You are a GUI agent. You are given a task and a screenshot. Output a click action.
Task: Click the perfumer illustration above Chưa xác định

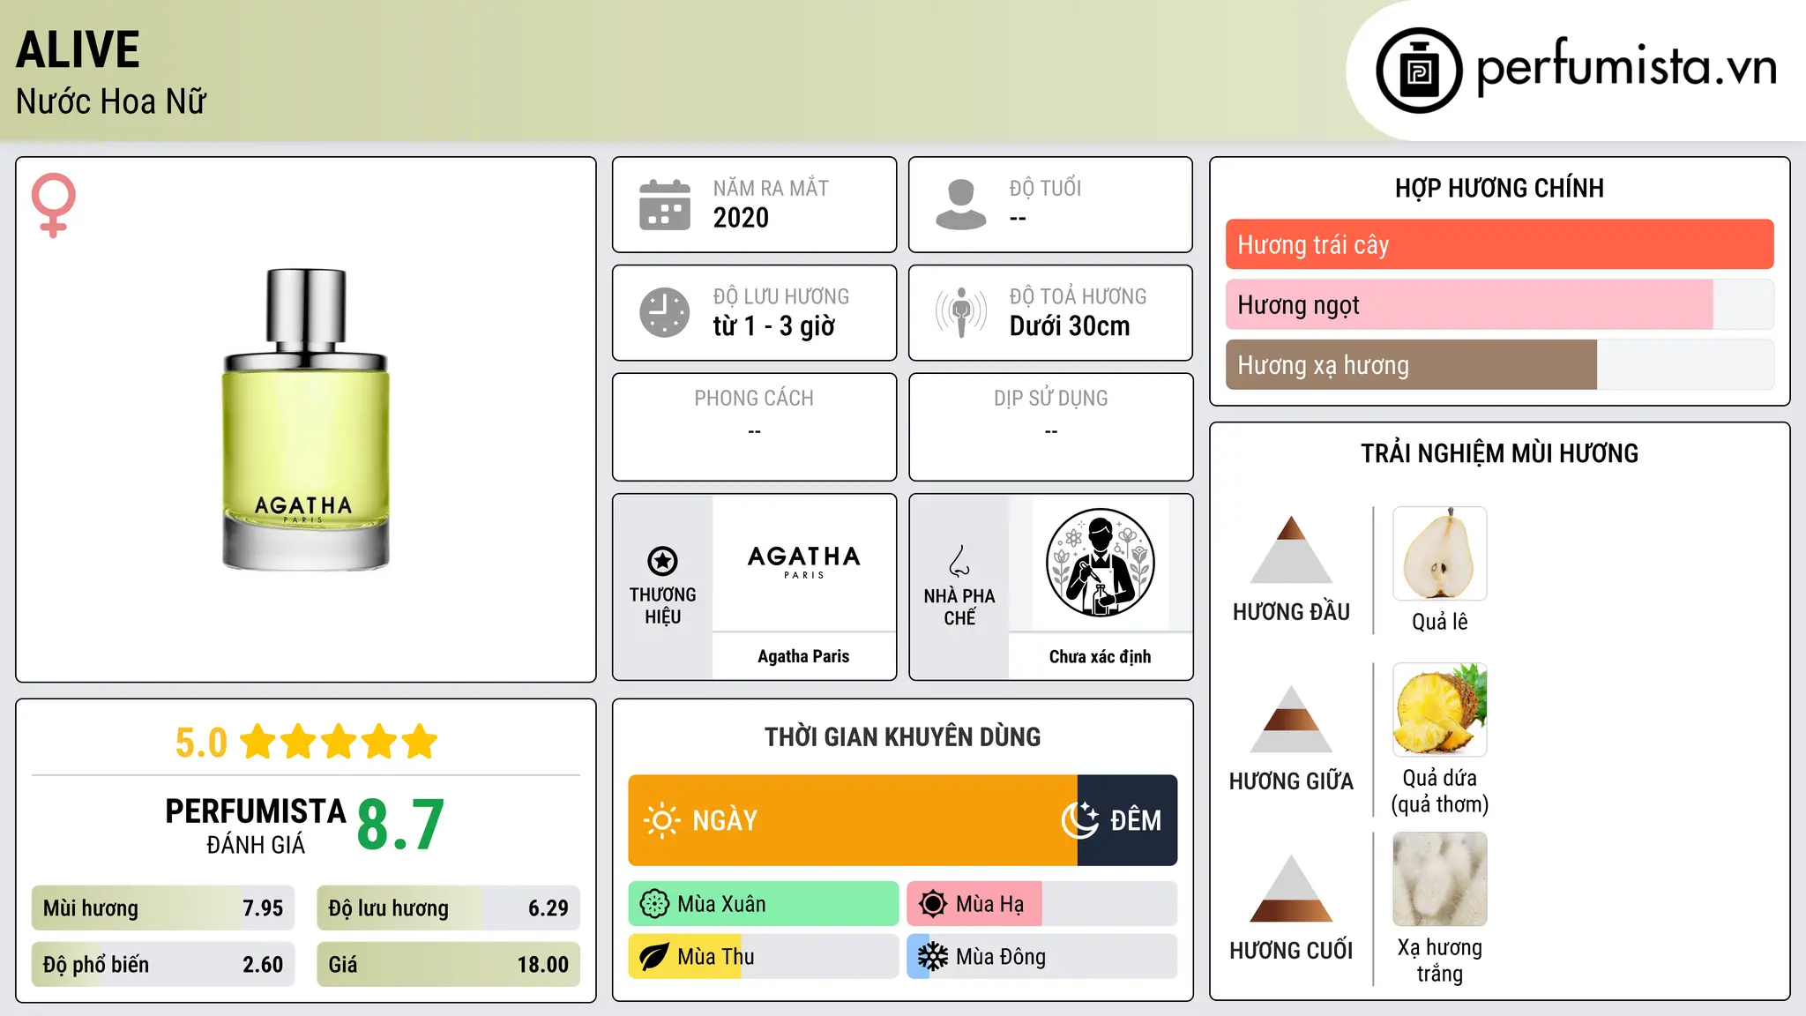(1100, 563)
